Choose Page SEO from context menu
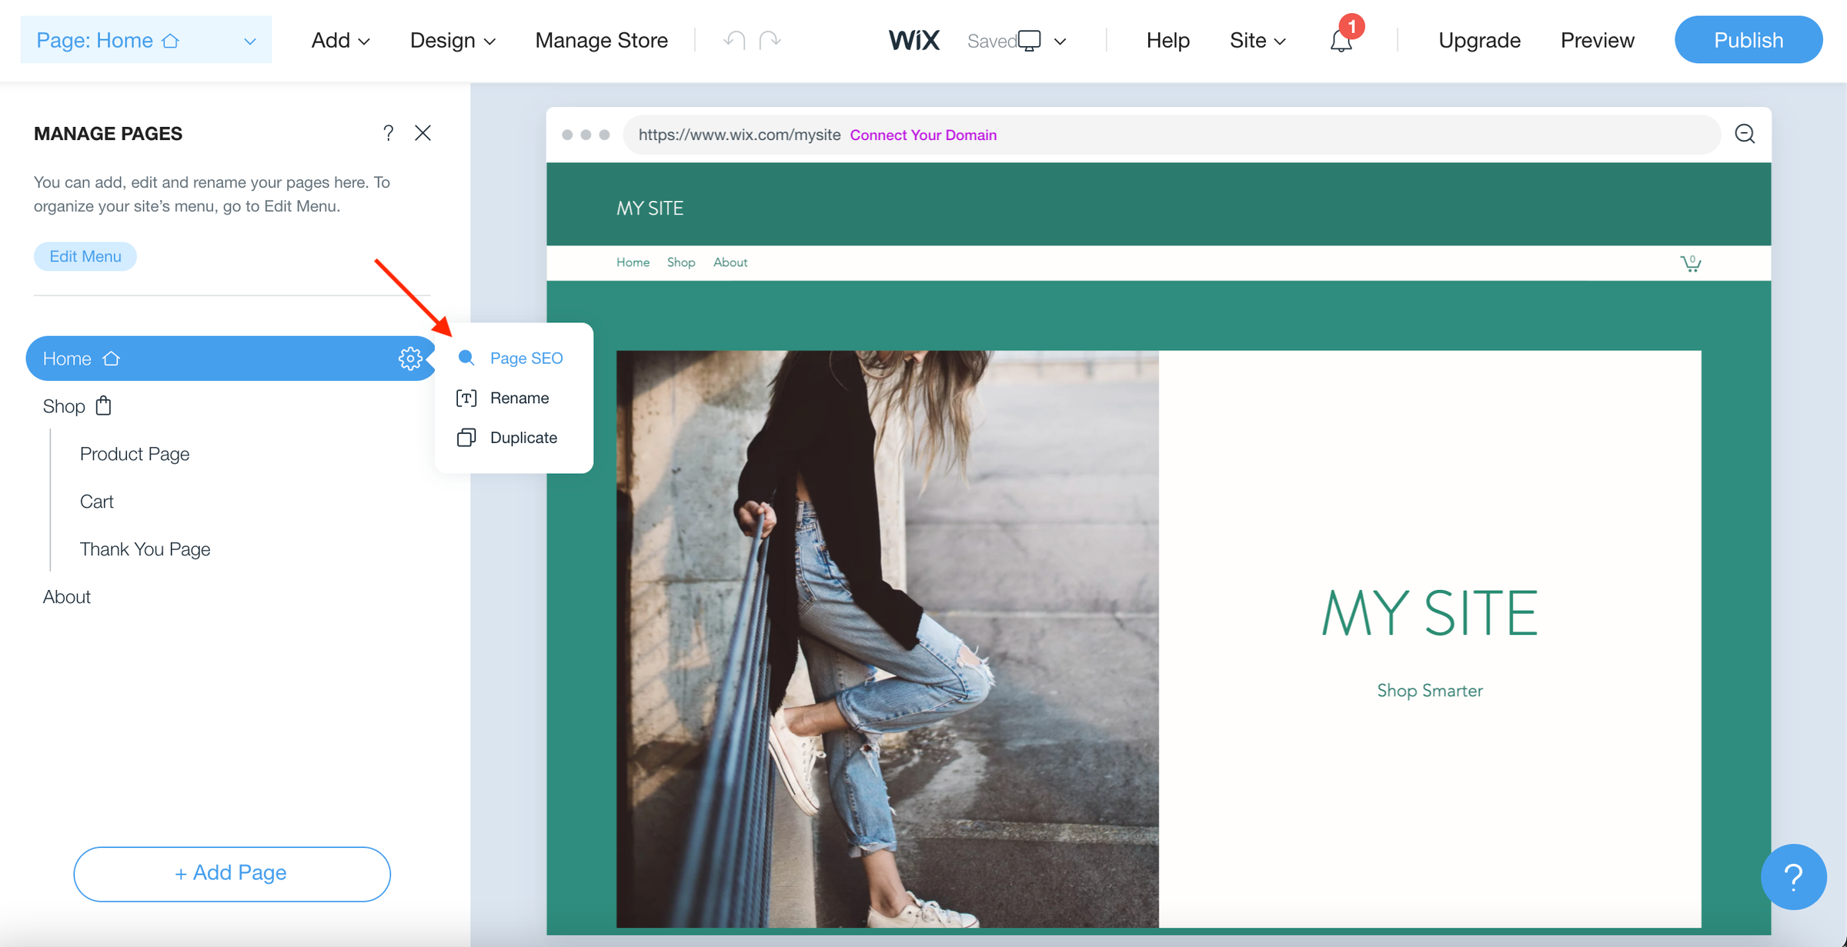 point(526,358)
